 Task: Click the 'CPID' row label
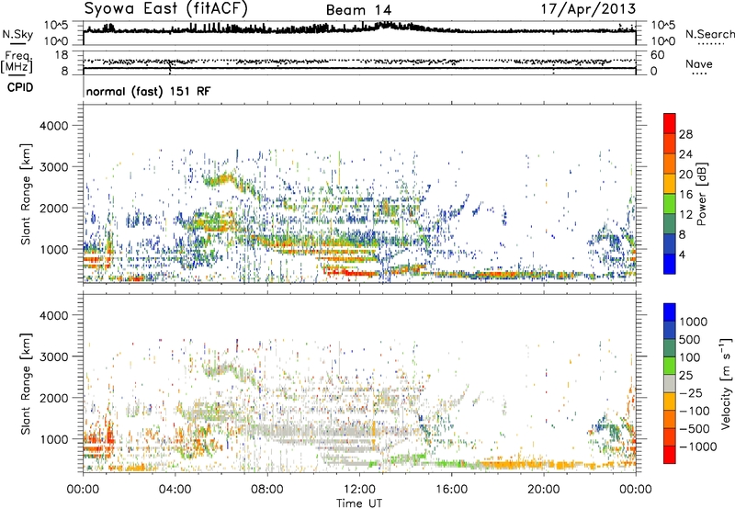pos(20,87)
